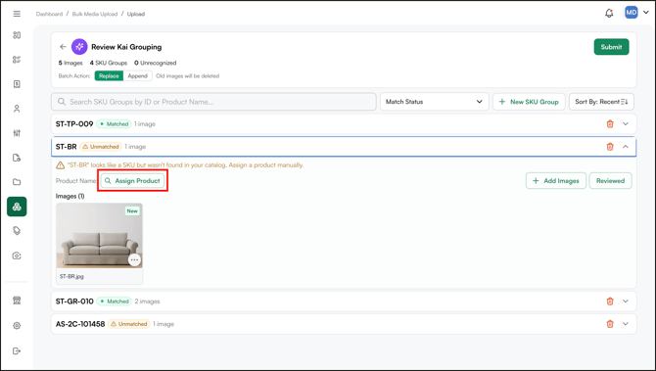This screenshot has height=371, width=656.
Task: Click the logout icon in sidebar
Action: [x=17, y=350]
